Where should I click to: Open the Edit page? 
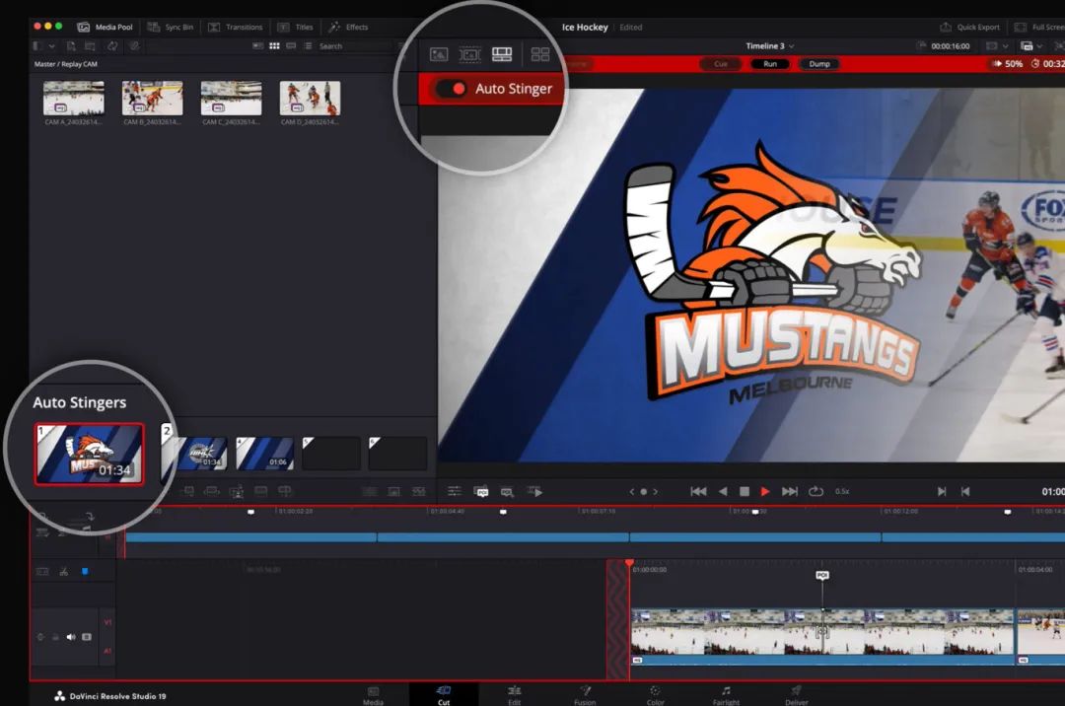coord(514,696)
